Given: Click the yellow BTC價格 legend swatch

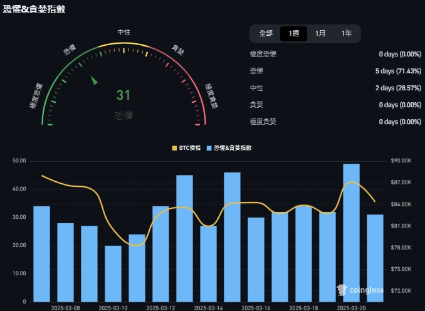Looking at the screenshot, I should click(174, 148).
